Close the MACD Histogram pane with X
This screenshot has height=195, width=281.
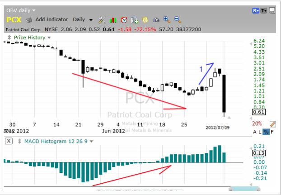9,141
